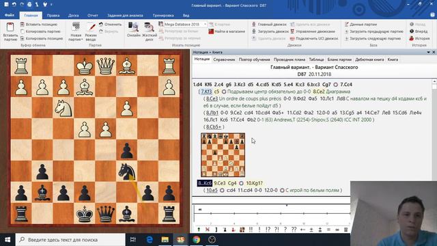Open File Explorer from the taskbar
The width and height of the screenshot is (437, 246).
(165, 240)
